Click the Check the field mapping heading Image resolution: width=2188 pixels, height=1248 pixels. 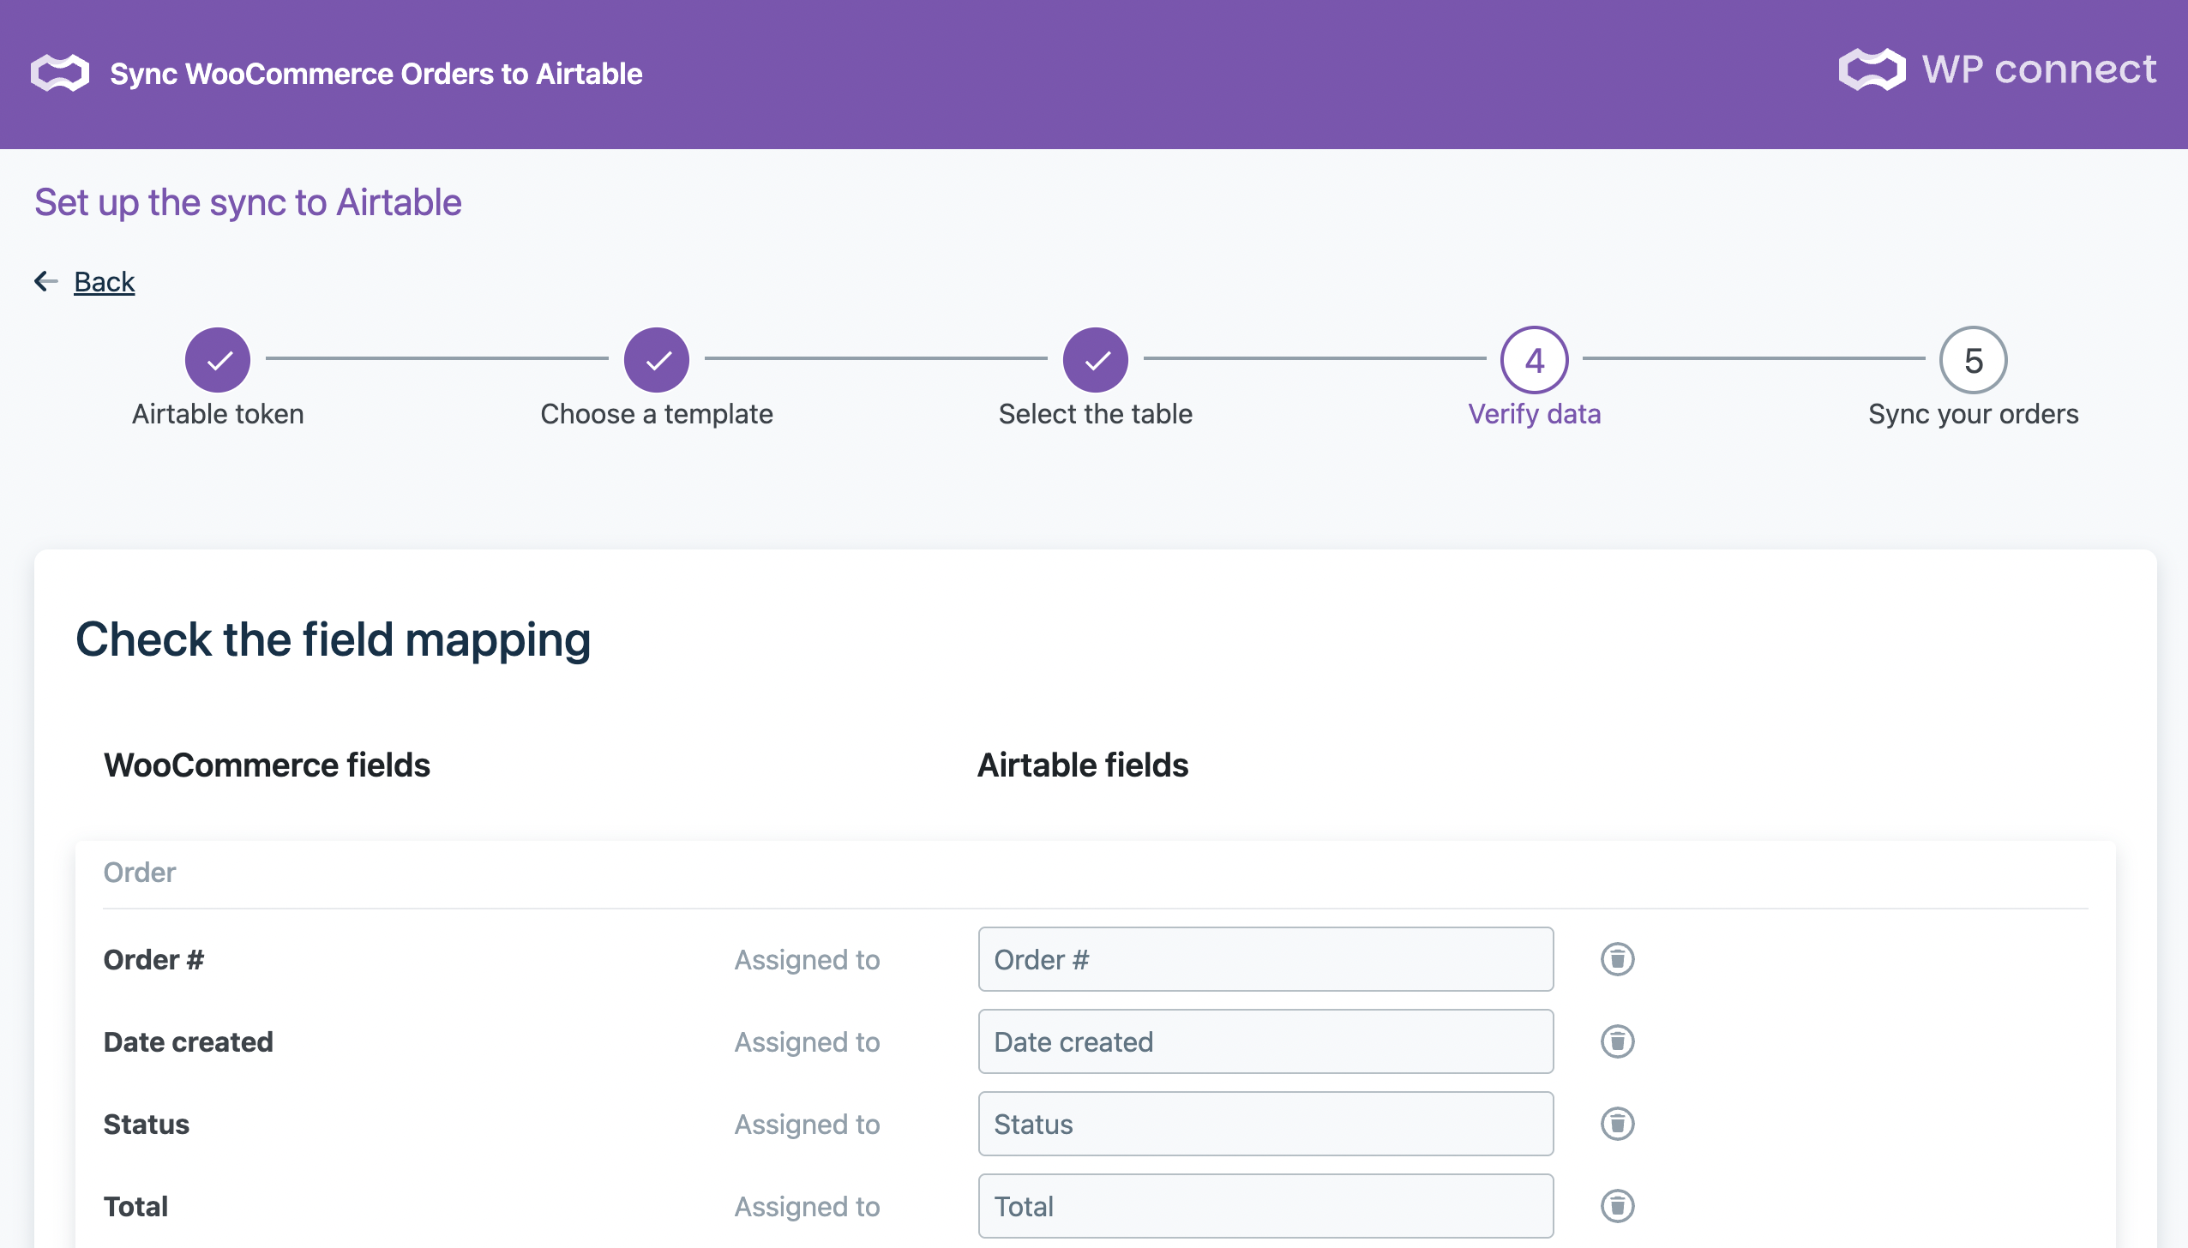pyautogui.click(x=334, y=639)
